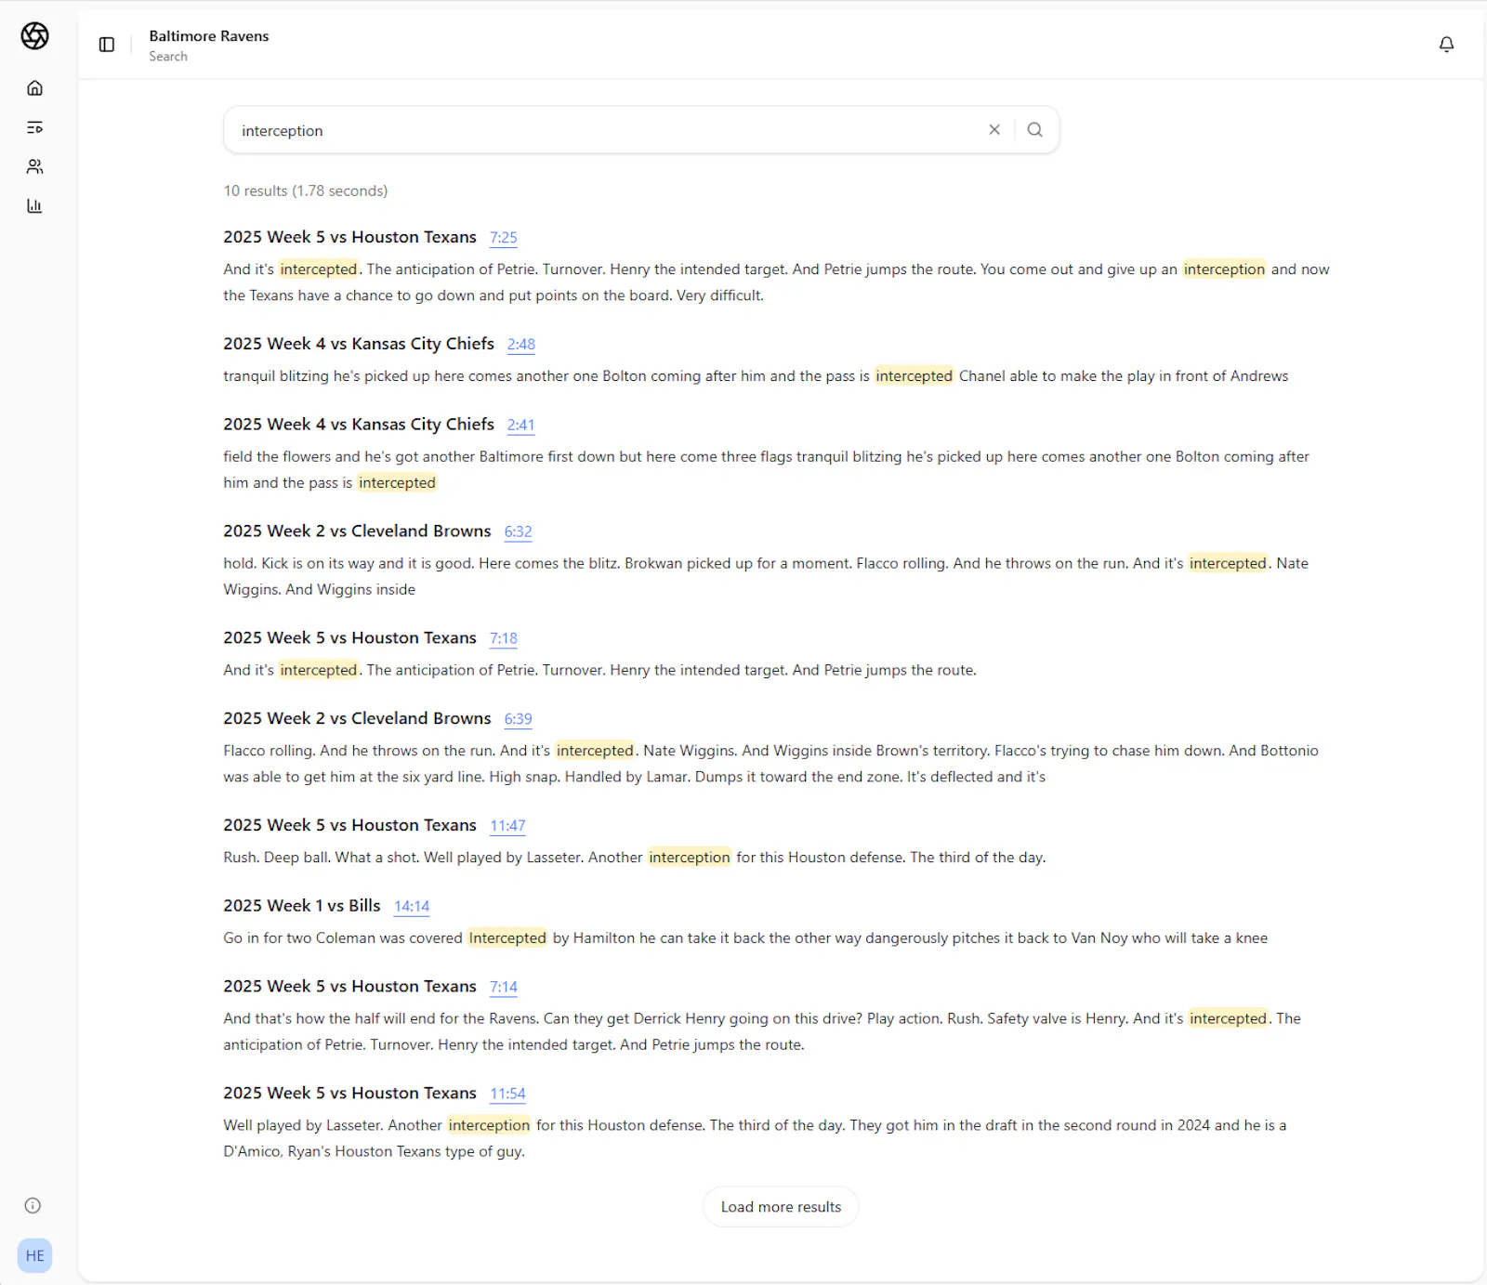
Task: Load more results
Action: [x=781, y=1206]
